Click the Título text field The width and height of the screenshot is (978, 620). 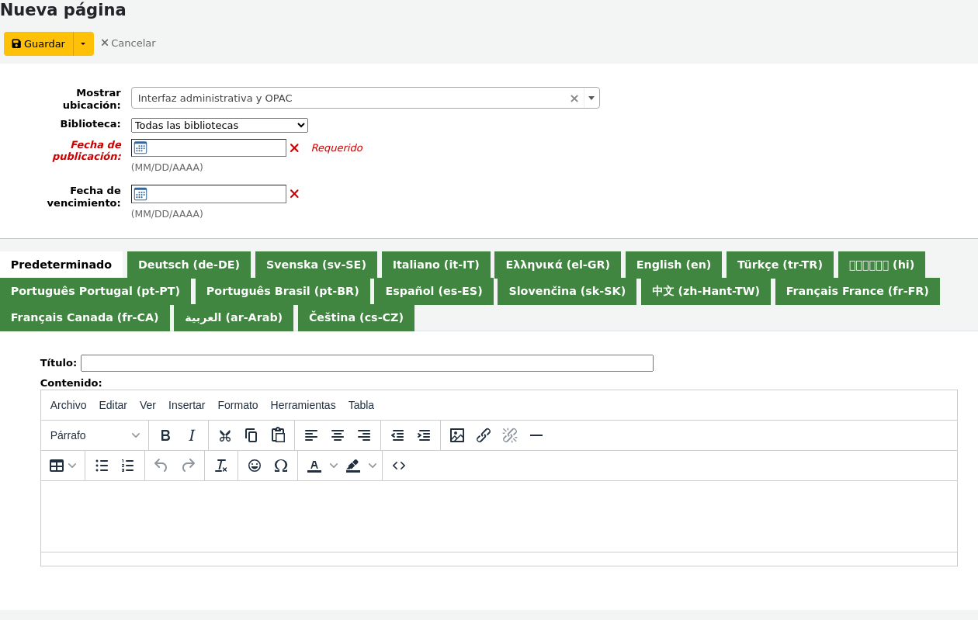(x=366, y=363)
